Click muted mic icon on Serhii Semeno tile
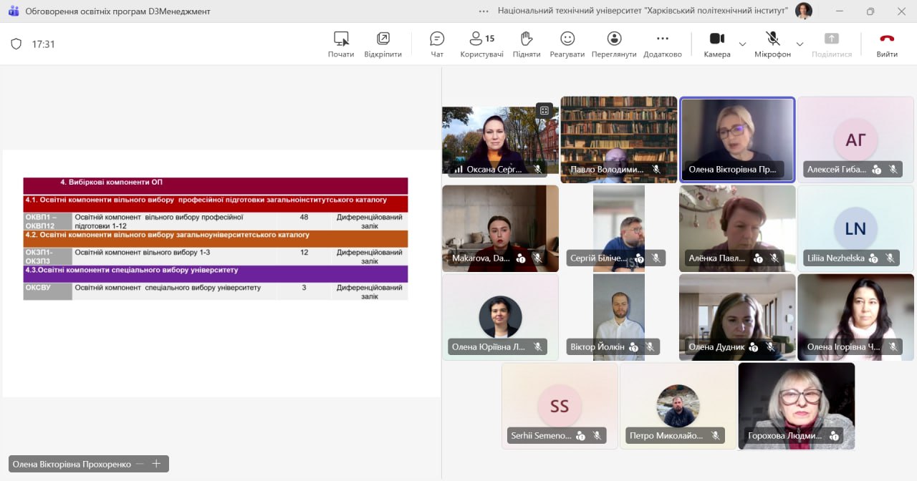The width and height of the screenshot is (917, 481). pos(597,435)
